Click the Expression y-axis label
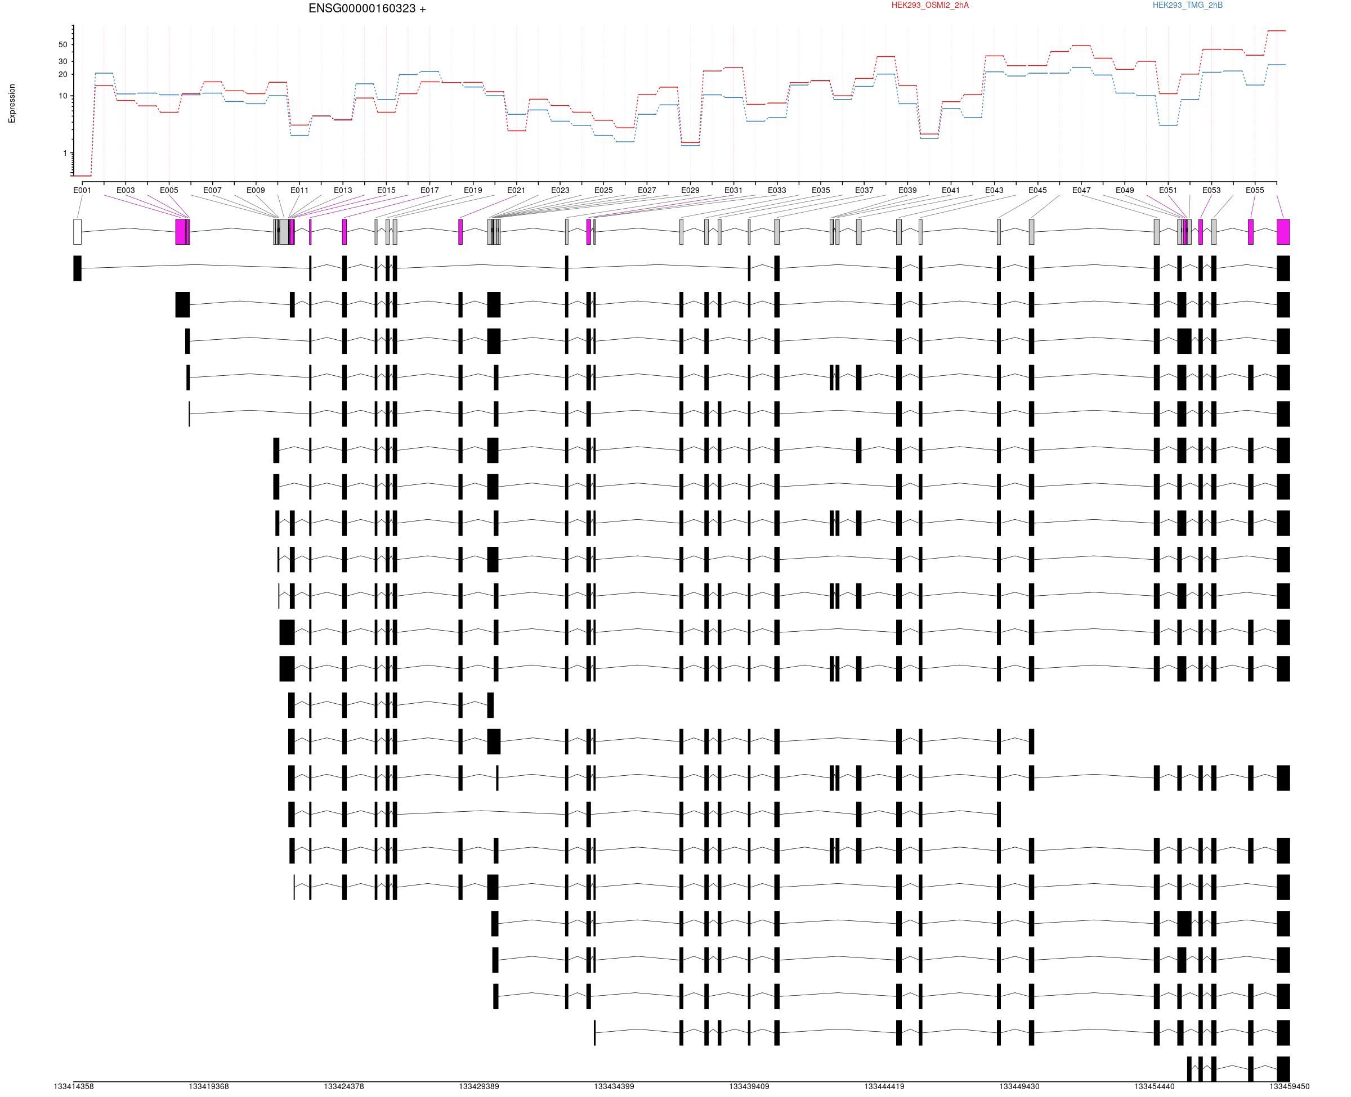Viewport: 1351px width, 1097px height. click(12, 104)
